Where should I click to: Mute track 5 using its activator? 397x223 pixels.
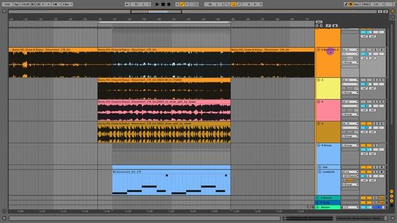coord(366,124)
